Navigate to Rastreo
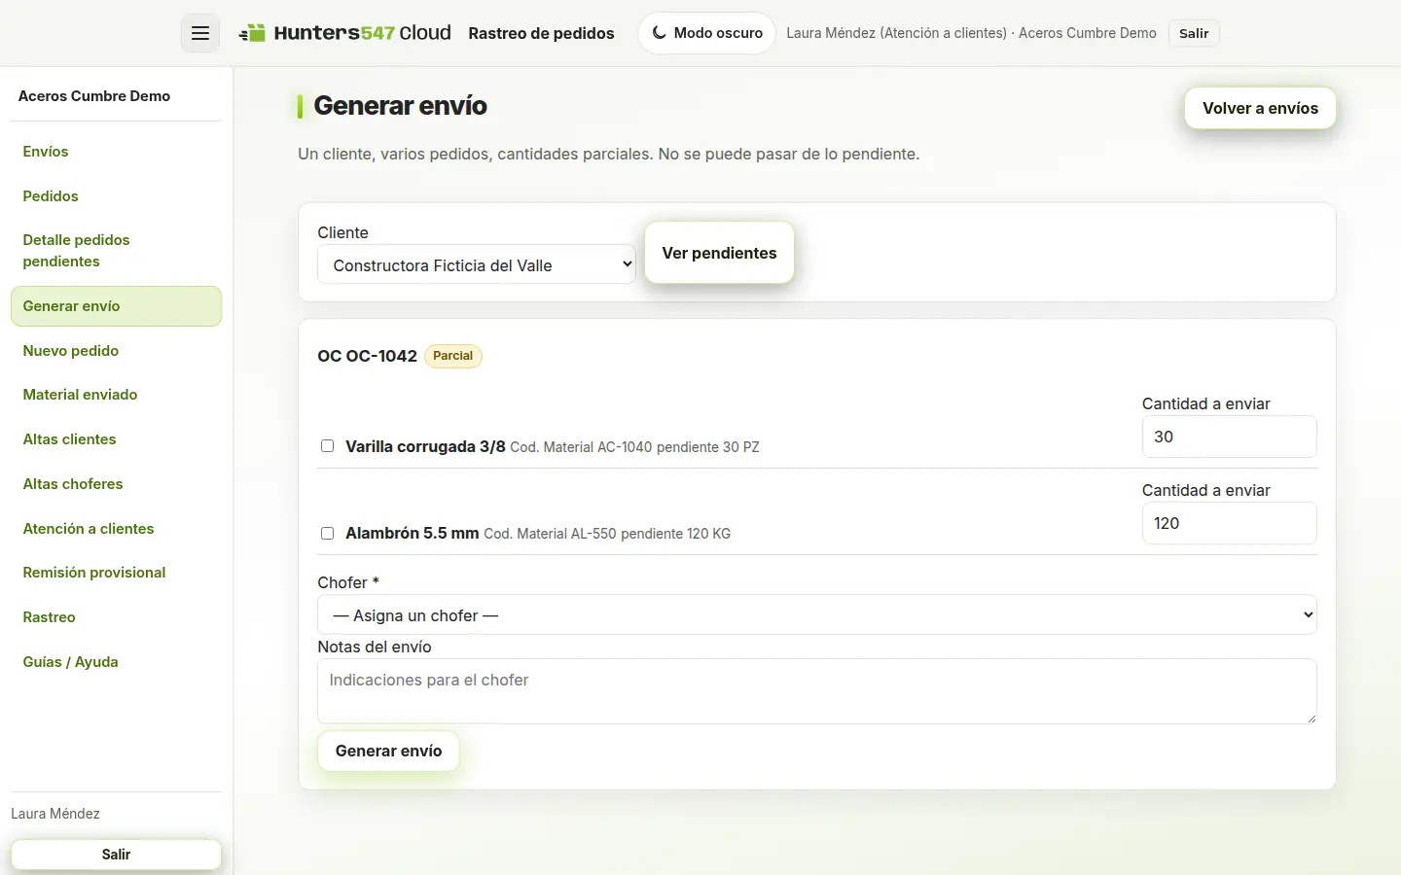 coord(116,617)
